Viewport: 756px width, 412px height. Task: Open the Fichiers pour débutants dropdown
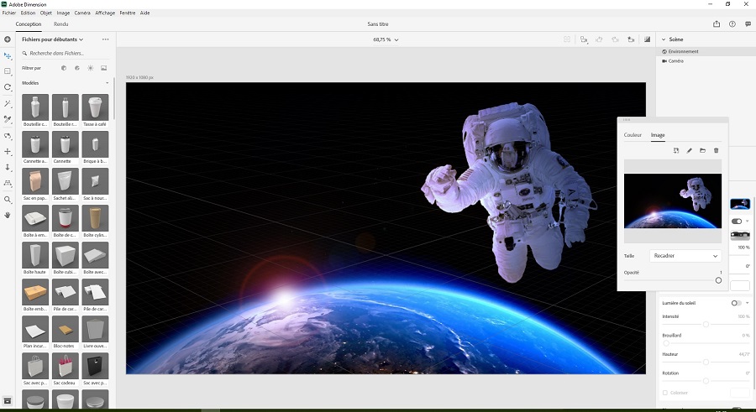53,39
